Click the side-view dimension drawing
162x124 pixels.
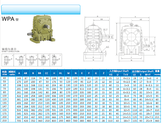point(98,39)
